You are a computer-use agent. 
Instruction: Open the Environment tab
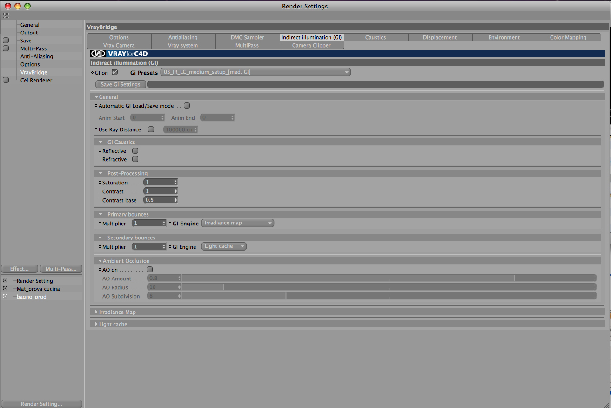504,37
